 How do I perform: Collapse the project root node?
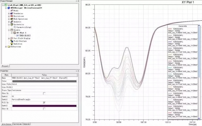tap(3, 5)
